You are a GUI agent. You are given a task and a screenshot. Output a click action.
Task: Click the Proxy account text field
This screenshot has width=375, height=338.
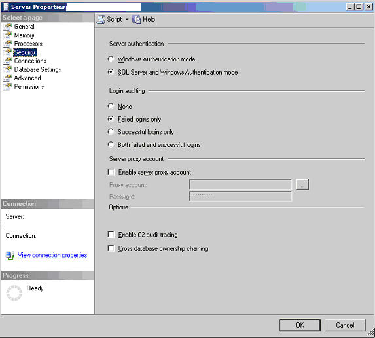240,184
